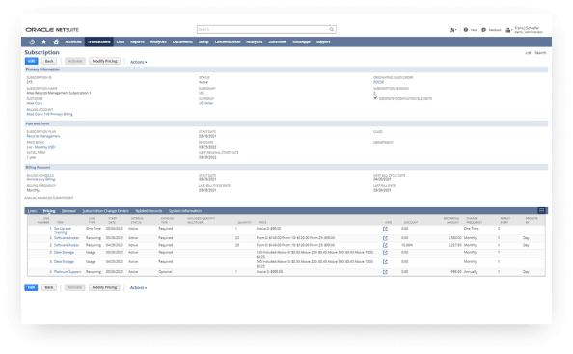Click Edit button below the pricing table
Viewport: 573px width, 354px height.
pyautogui.click(x=32, y=287)
